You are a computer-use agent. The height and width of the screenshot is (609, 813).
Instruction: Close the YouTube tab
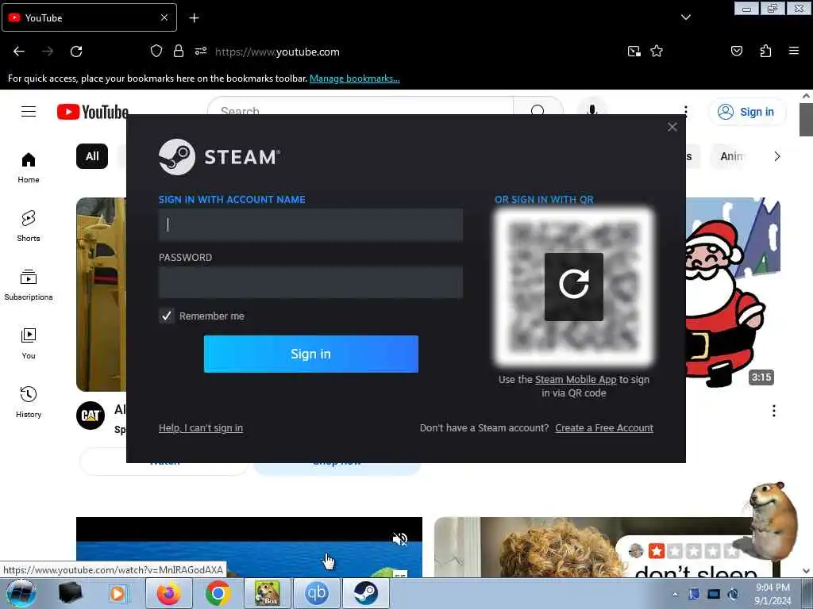[x=164, y=17]
